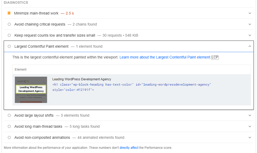Click '1 element found' text
257x153 pixels.
click(x=89, y=46)
